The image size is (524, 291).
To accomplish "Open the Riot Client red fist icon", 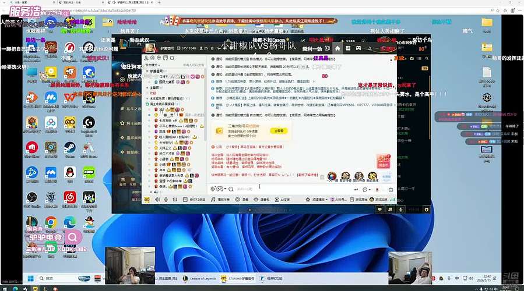I will click(32, 148).
